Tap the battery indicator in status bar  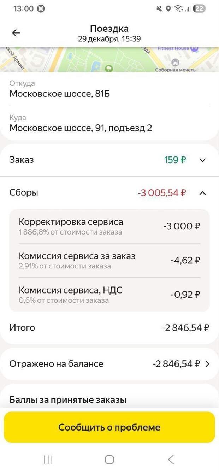tap(200, 9)
